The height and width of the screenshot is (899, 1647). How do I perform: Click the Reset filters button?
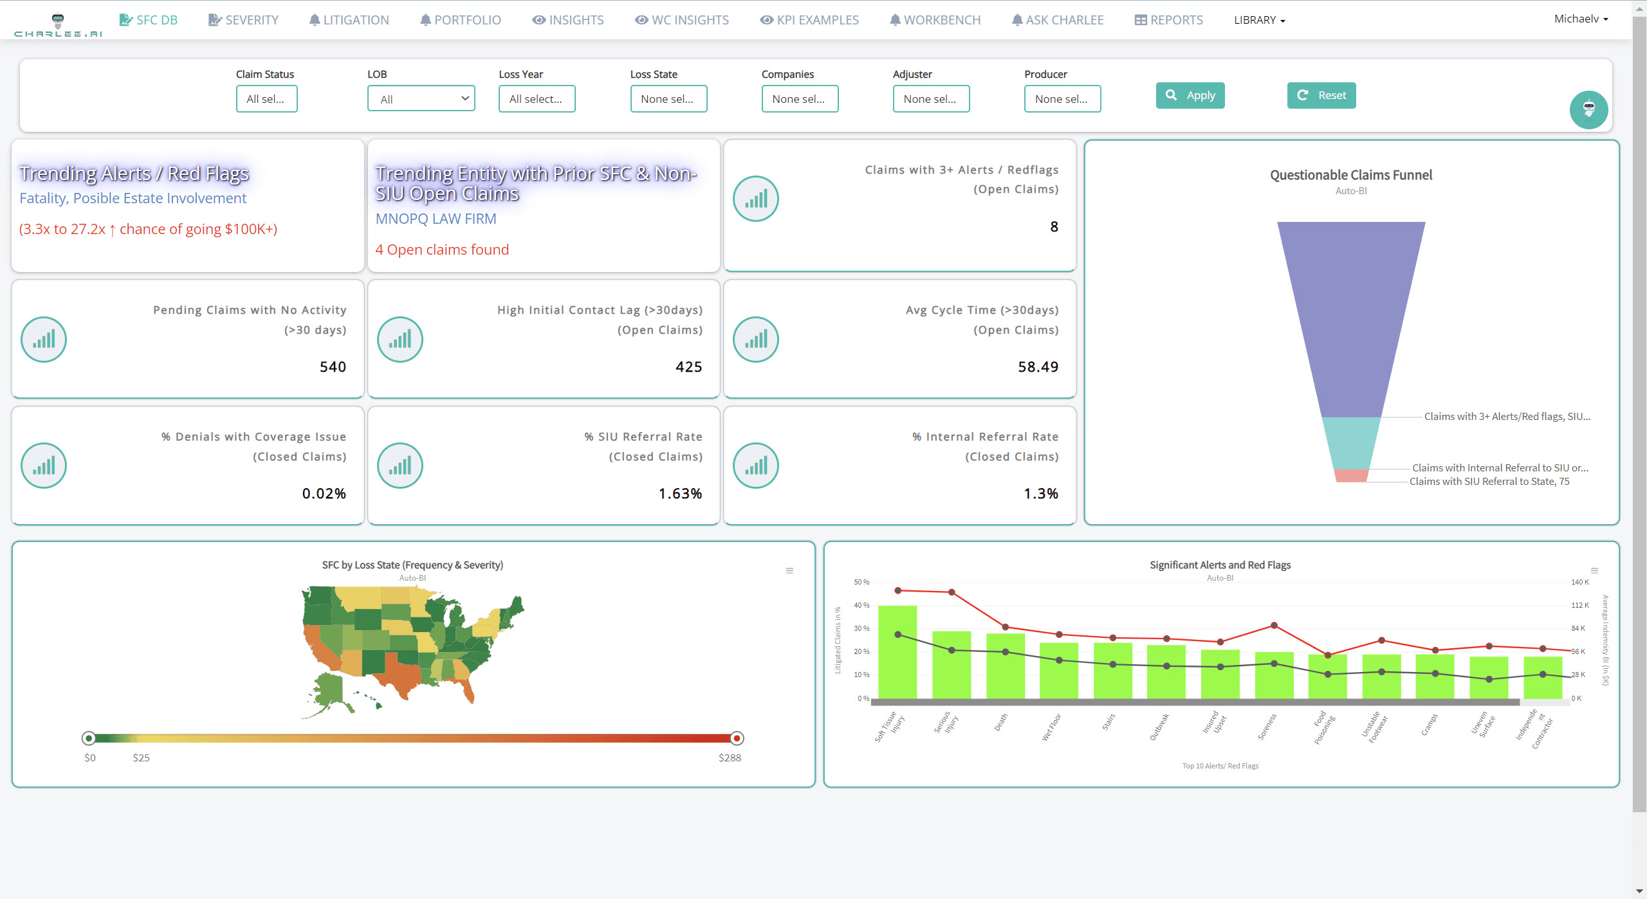tap(1321, 95)
